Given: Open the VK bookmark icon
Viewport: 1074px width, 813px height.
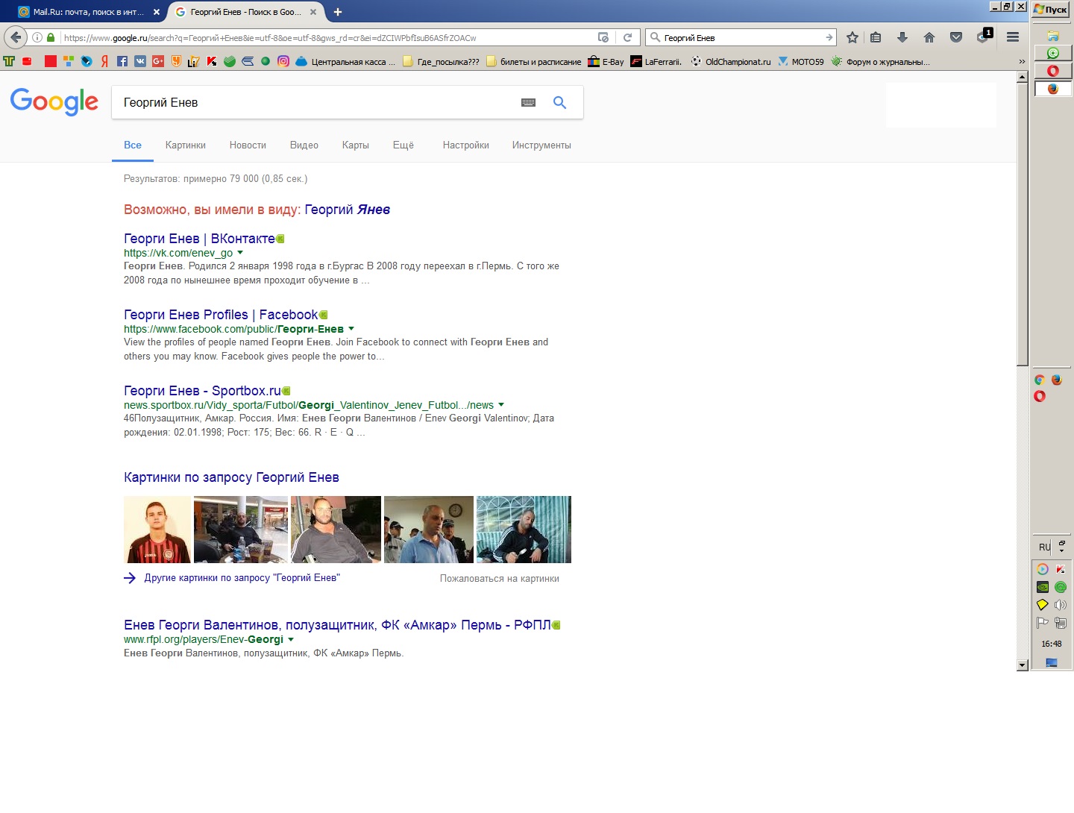Looking at the screenshot, I should [140, 61].
